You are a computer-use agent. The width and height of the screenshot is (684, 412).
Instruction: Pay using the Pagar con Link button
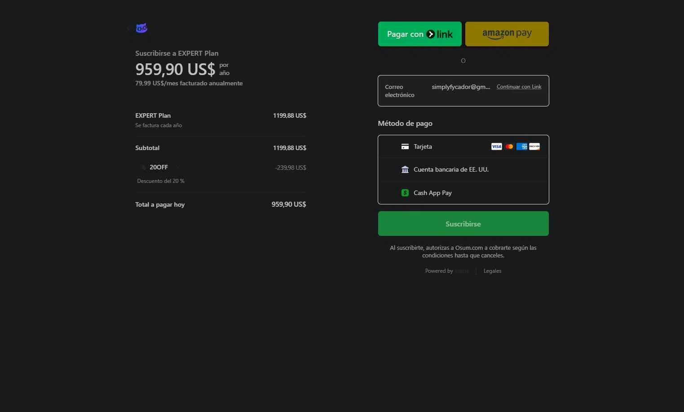pyautogui.click(x=419, y=34)
